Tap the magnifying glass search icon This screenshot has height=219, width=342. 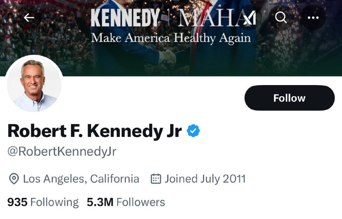point(281,18)
